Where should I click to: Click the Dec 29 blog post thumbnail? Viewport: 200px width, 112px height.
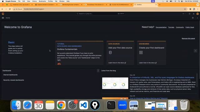(x=115, y=83)
